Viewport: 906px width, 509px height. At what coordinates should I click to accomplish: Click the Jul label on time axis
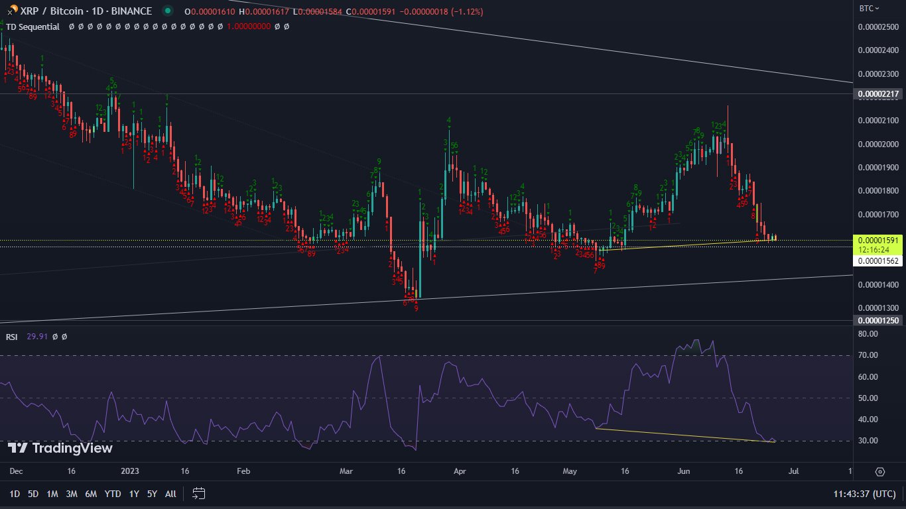(x=793, y=472)
